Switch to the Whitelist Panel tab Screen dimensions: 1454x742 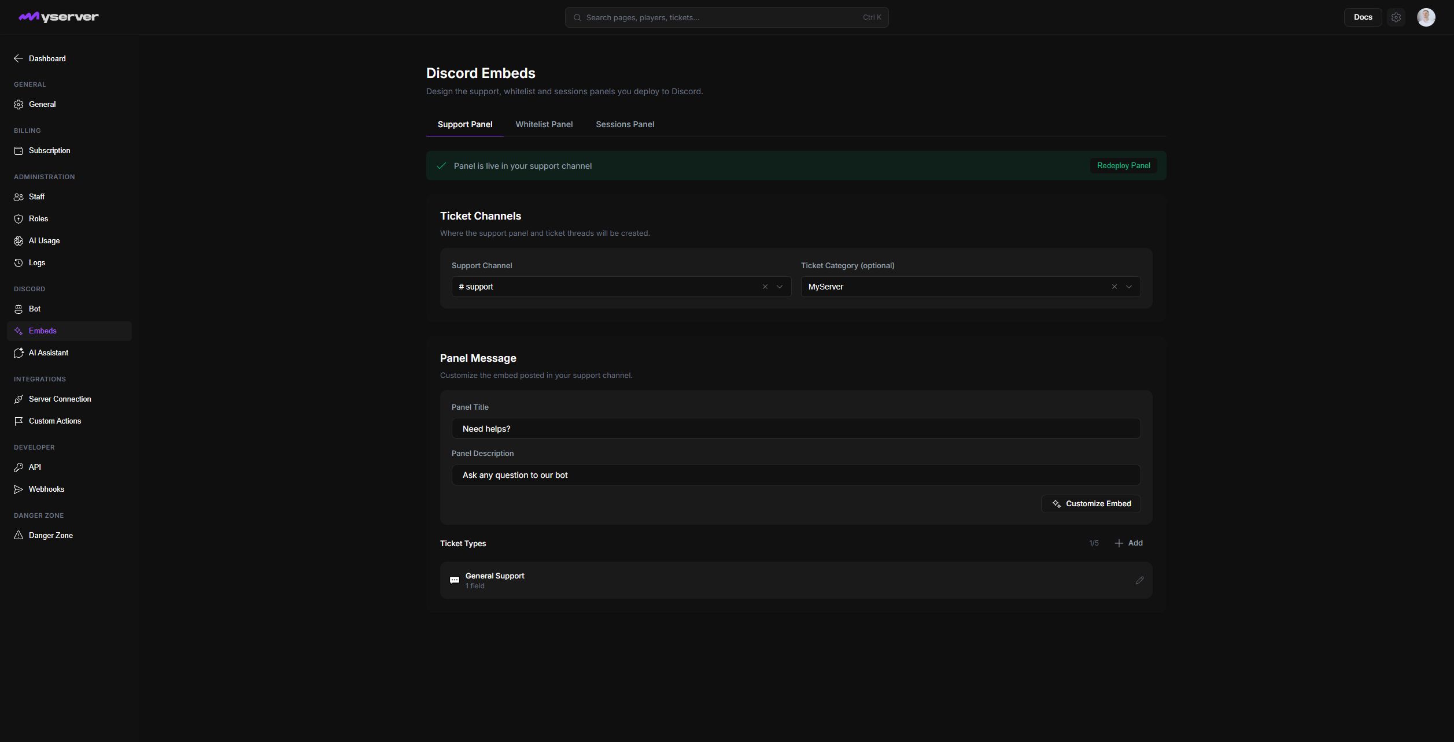(x=544, y=124)
